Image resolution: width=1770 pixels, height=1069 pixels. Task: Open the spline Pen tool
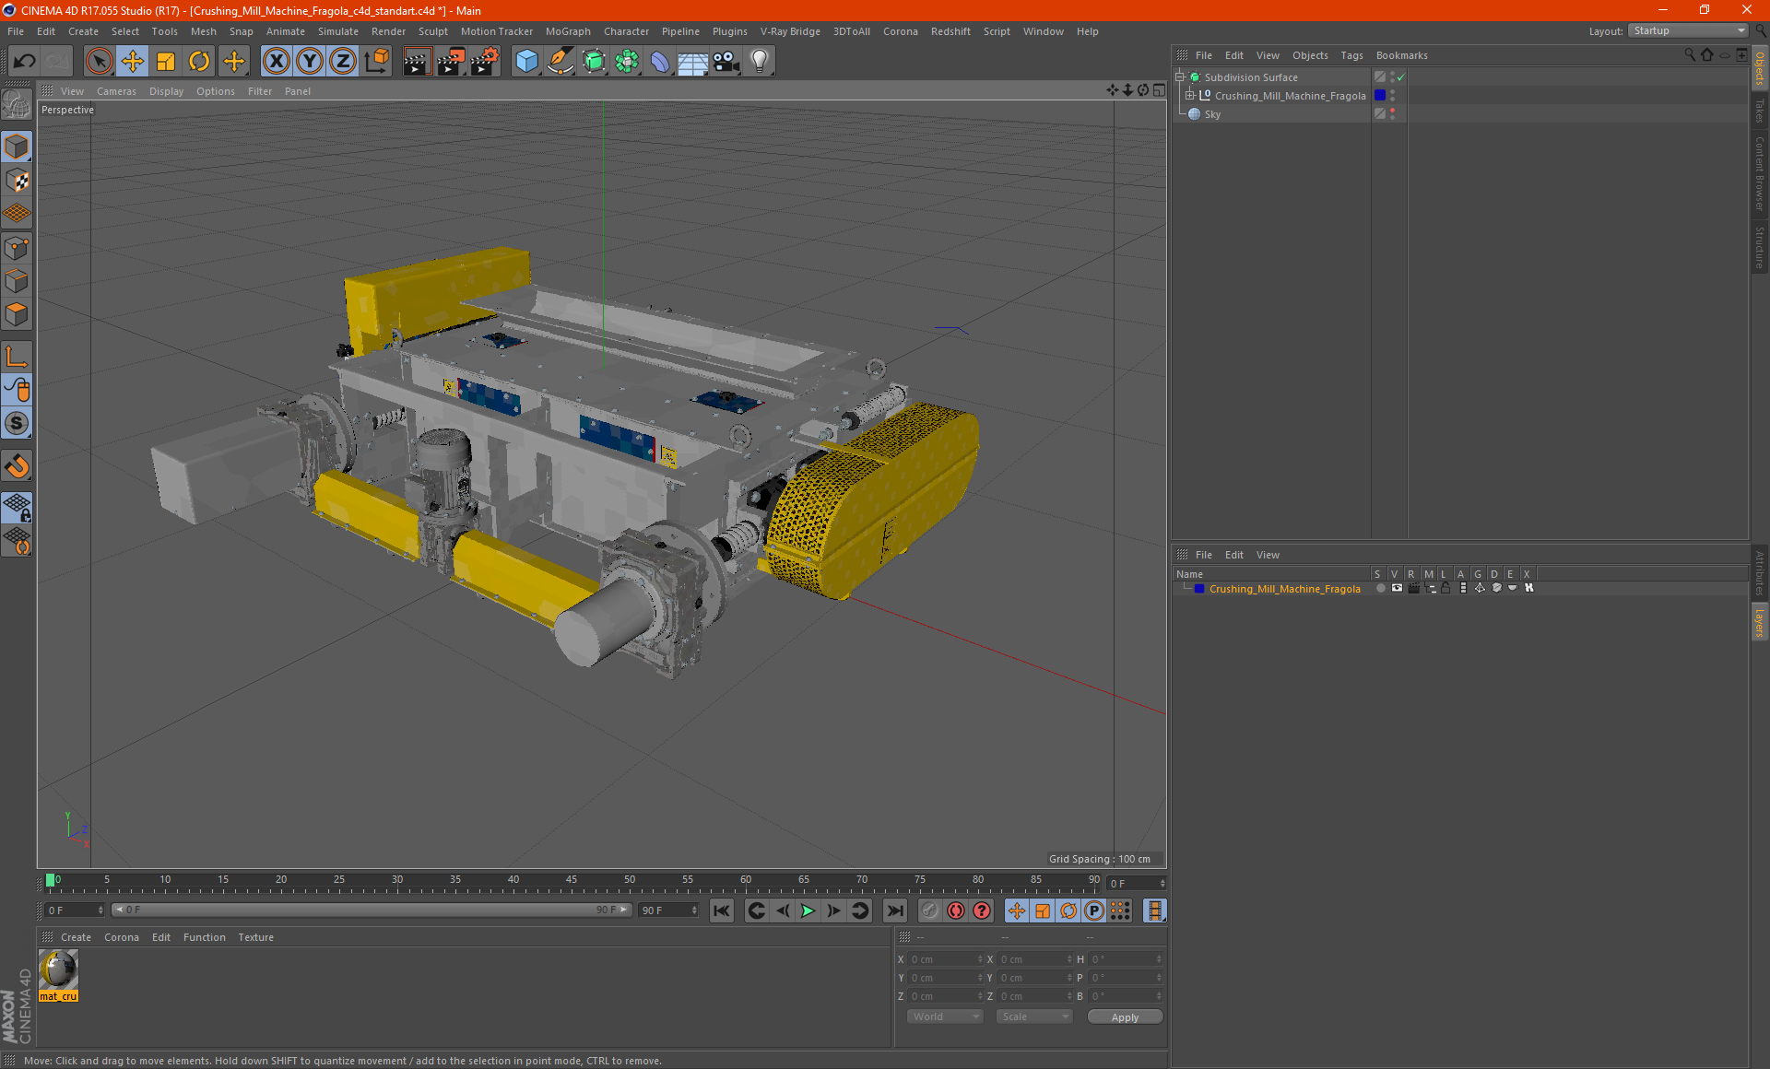point(560,62)
